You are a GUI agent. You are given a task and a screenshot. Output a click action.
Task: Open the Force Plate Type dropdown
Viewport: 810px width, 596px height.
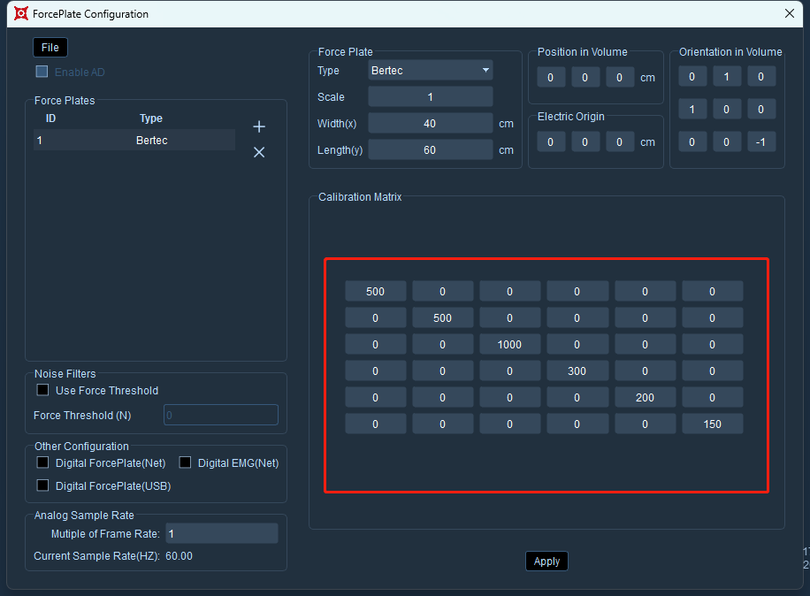point(431,70)
